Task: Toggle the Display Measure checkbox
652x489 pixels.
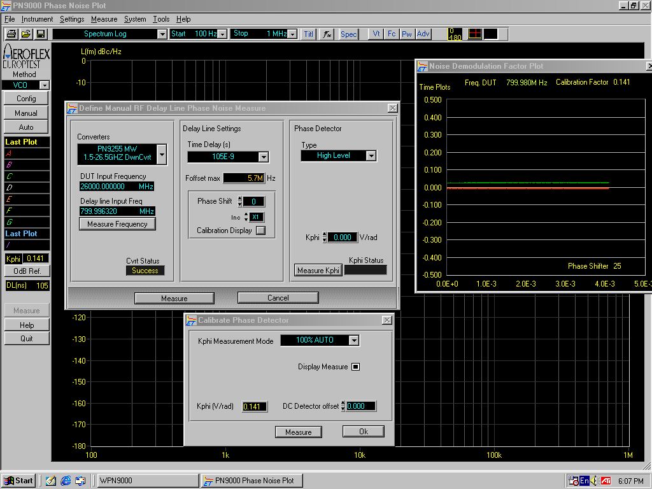Action: click(355, 367)
